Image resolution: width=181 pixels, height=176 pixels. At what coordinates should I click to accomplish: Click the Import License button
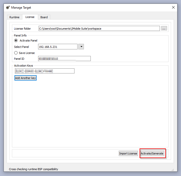(128, 153)
